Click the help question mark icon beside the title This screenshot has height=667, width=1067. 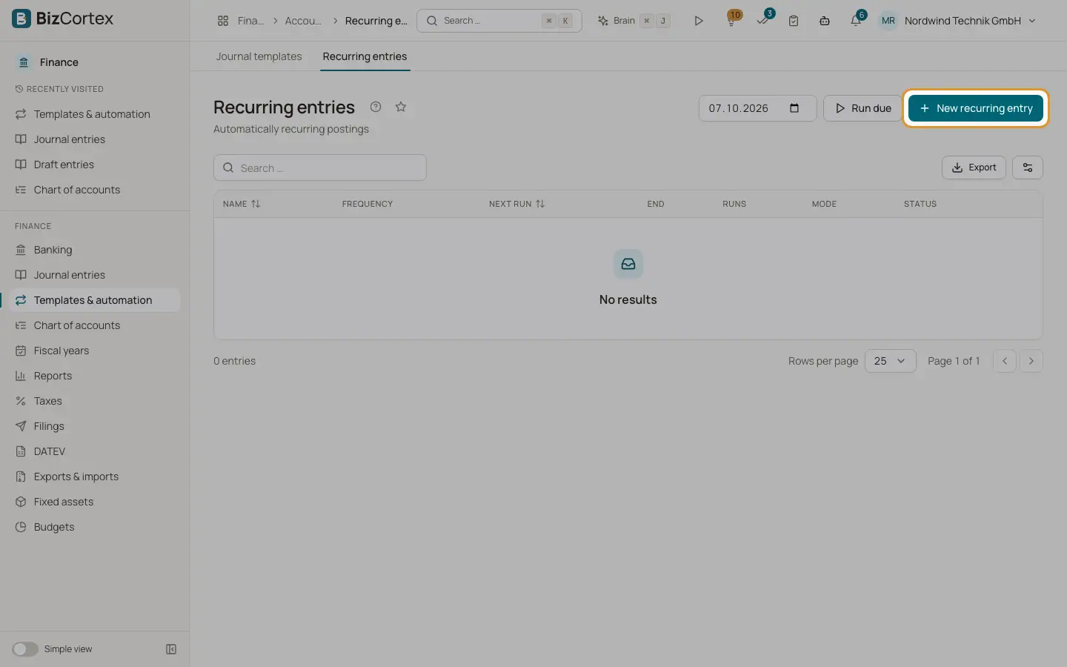376,107
